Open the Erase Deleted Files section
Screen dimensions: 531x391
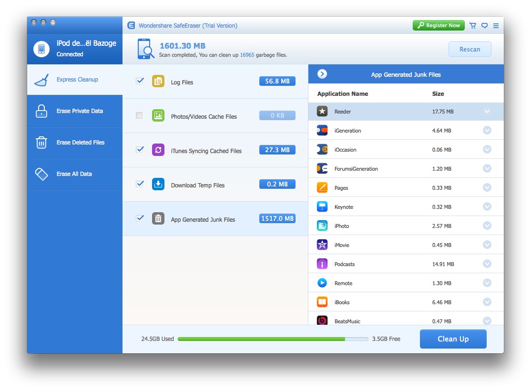coord(74,143)
